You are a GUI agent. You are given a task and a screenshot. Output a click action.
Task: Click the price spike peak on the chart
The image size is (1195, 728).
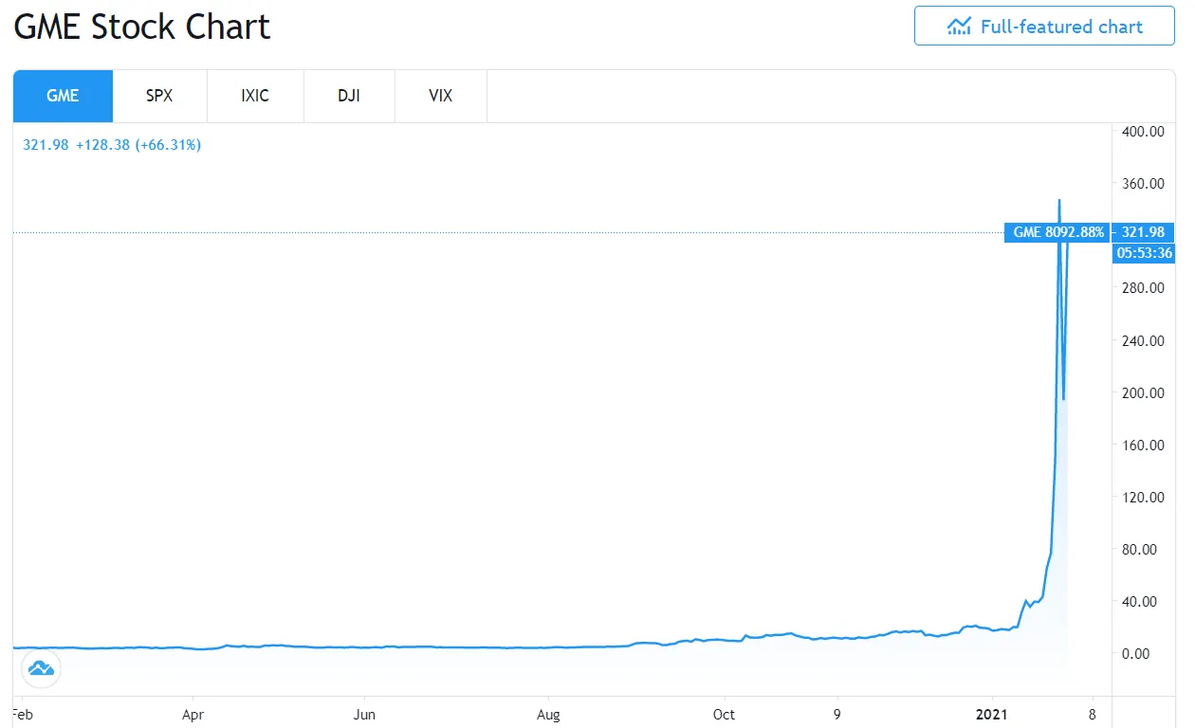[x=1059, y=201]
